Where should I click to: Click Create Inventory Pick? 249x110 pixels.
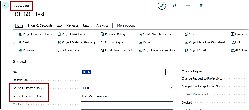pyautogui.click(x=117, y=50)
